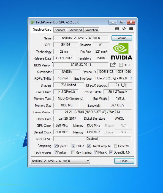Open the Advanced tab

(x=75, y=30)
